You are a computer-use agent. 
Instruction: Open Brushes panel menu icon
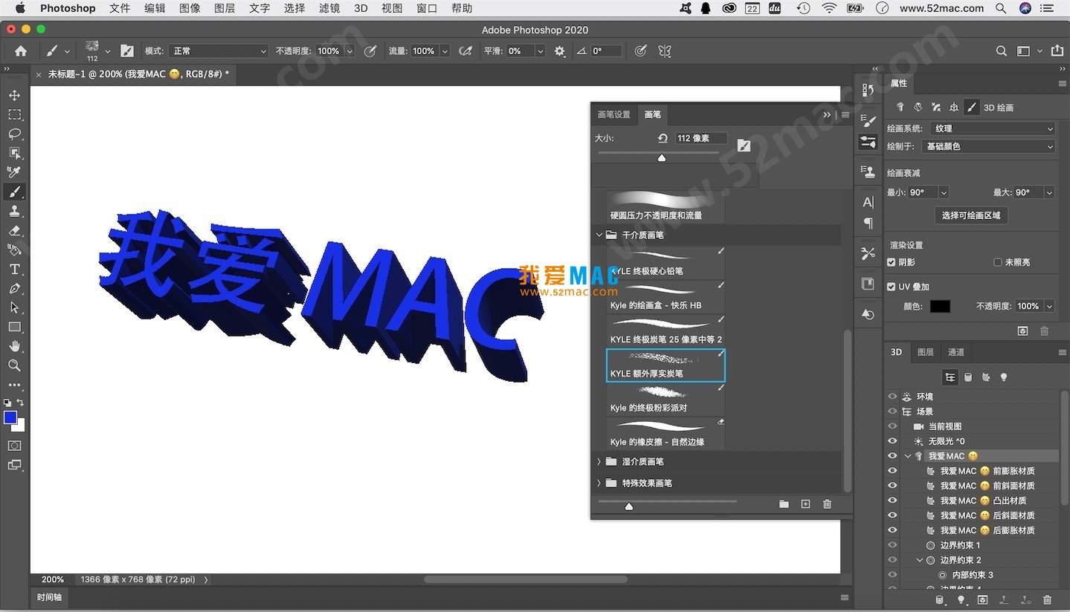(x=845, y=114)
